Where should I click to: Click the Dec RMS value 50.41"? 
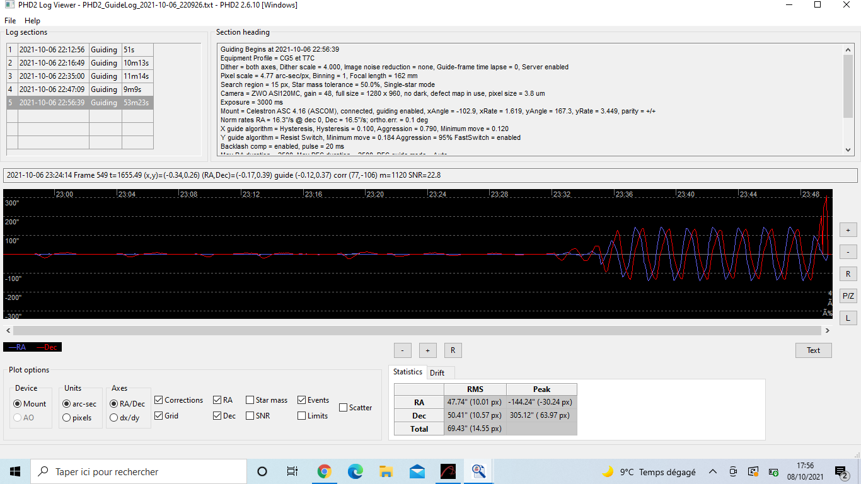coord(475,415)
